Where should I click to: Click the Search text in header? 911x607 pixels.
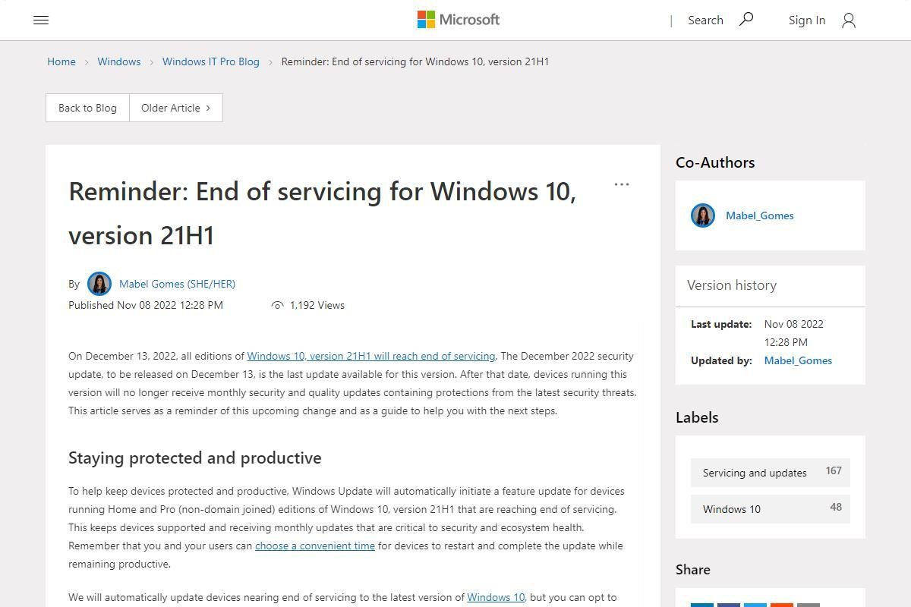coord(705,20)
